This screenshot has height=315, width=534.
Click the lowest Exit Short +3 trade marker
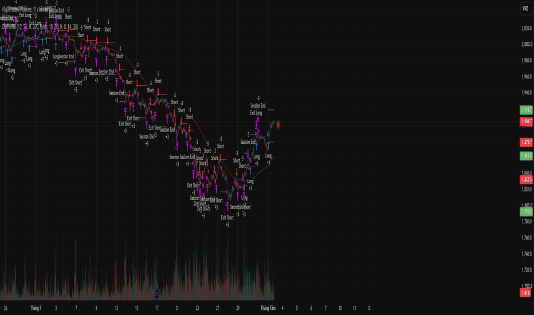click(227, 220)
